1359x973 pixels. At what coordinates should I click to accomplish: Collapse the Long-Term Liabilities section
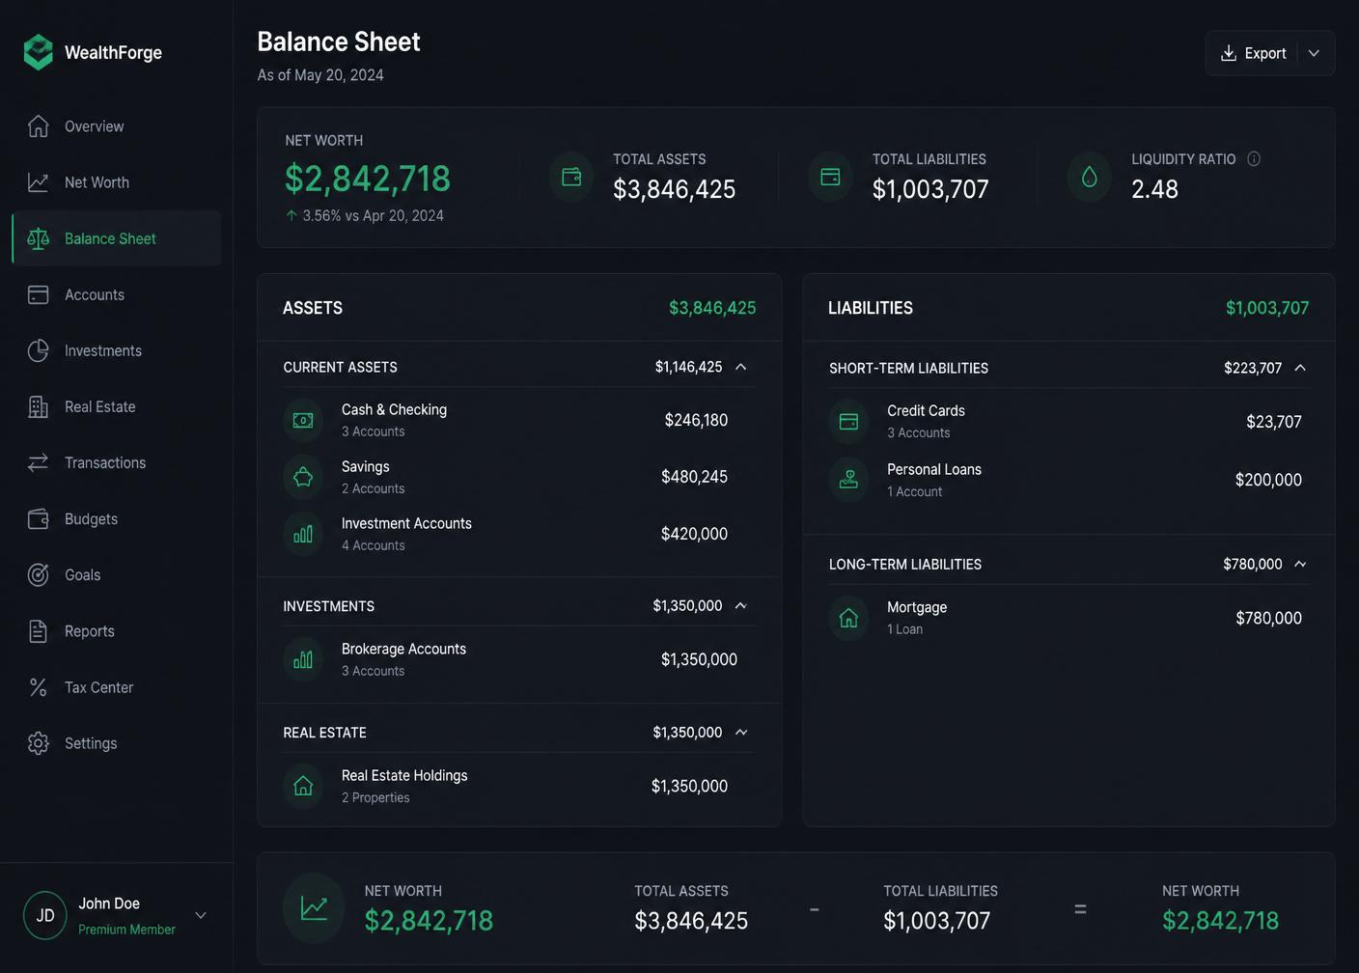coord(1300,564)
